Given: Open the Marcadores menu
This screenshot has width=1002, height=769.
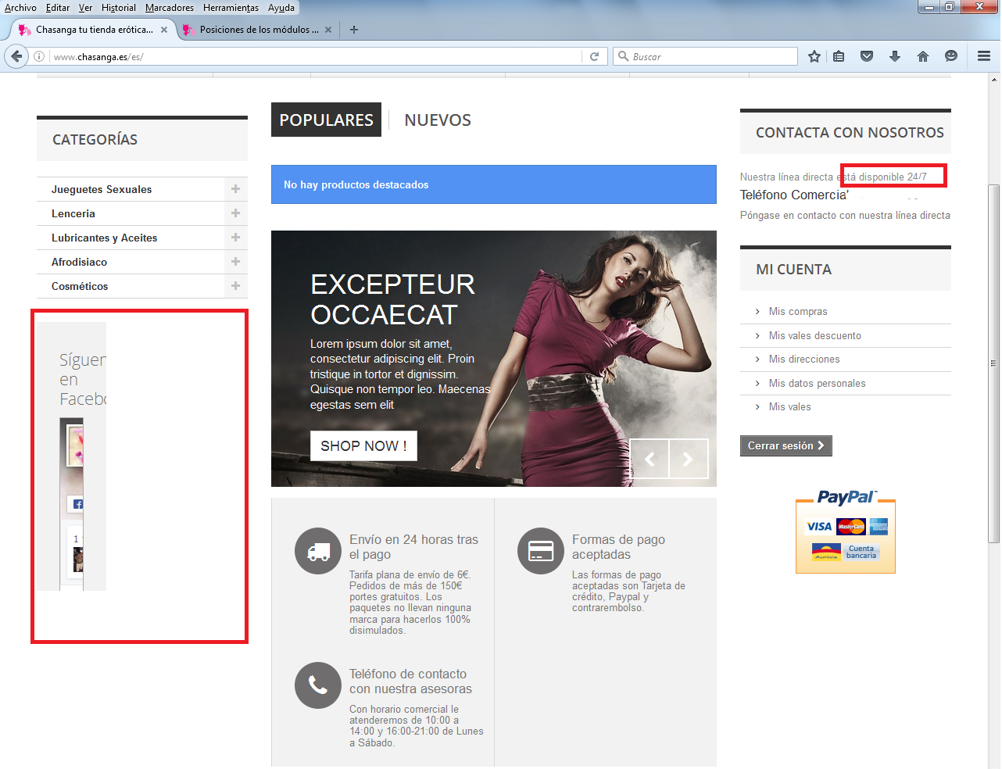Looking at the screenshot, I should tap(170, 8).
